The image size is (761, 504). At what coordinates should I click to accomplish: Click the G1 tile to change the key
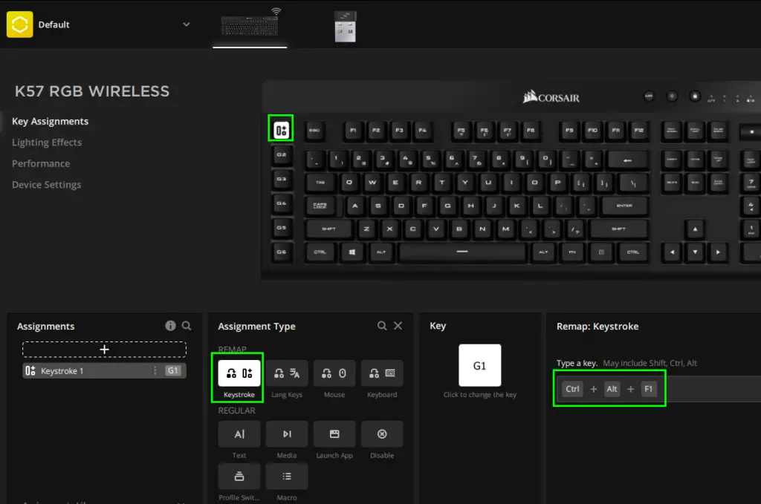point(479,365)
